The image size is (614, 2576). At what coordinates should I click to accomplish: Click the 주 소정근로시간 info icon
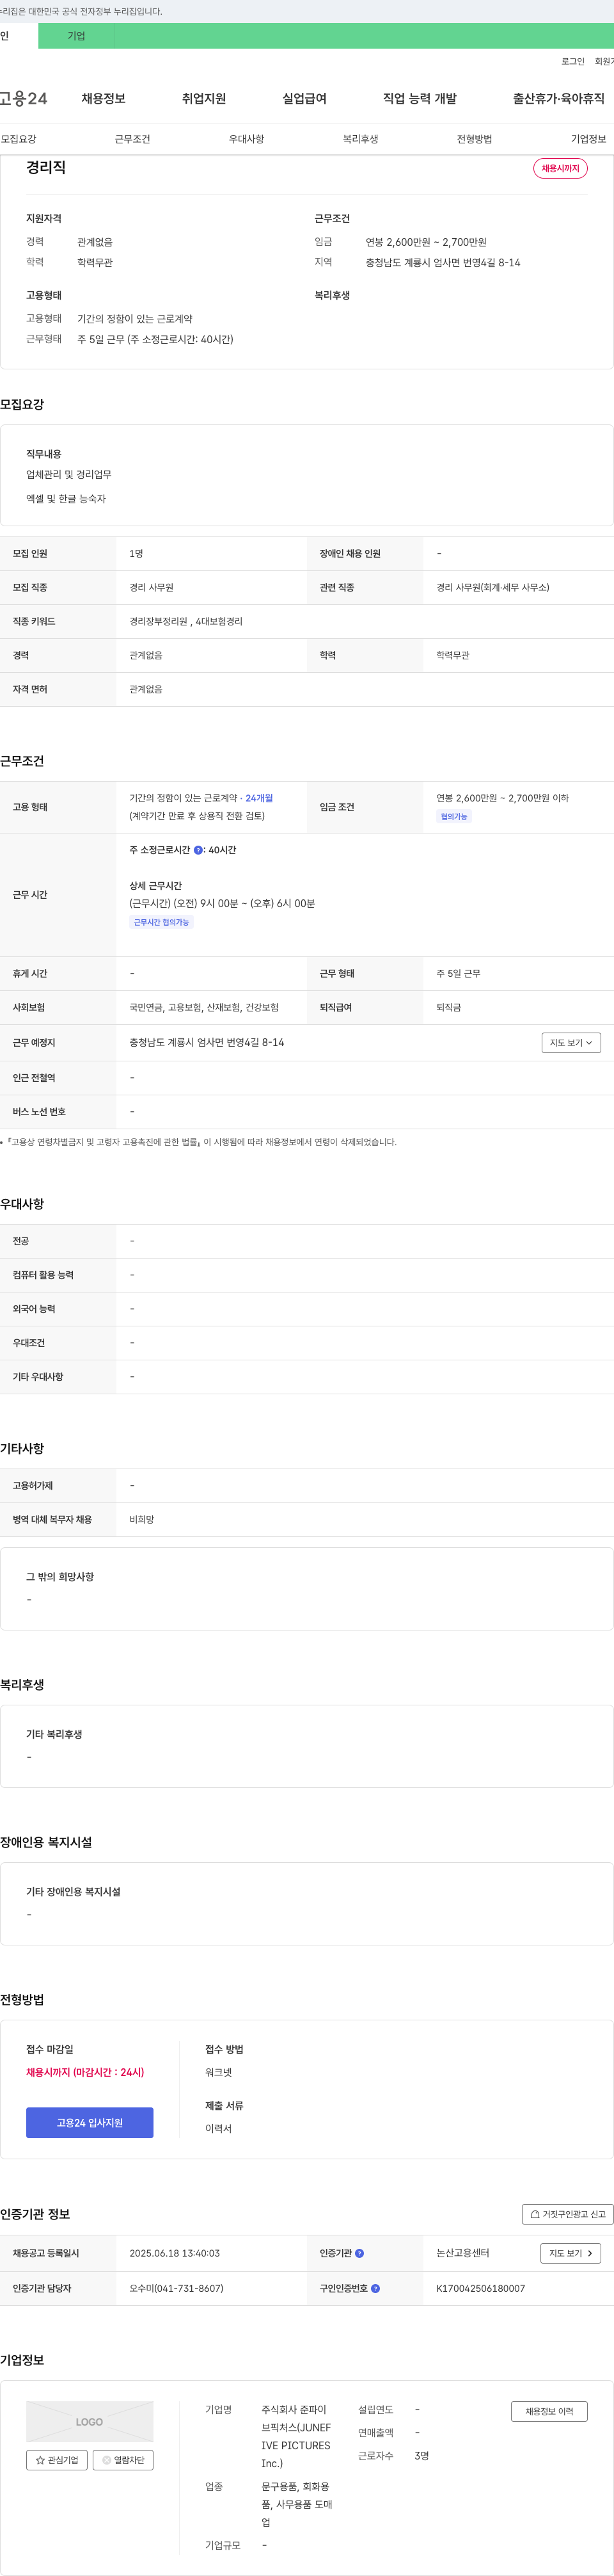click(x=198, y=850)
